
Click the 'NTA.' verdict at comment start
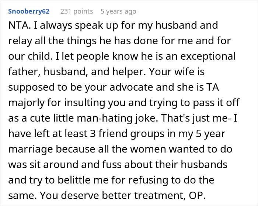[18, 25]
